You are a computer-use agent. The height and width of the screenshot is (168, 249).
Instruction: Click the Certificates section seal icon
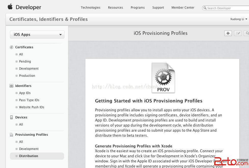11,47
